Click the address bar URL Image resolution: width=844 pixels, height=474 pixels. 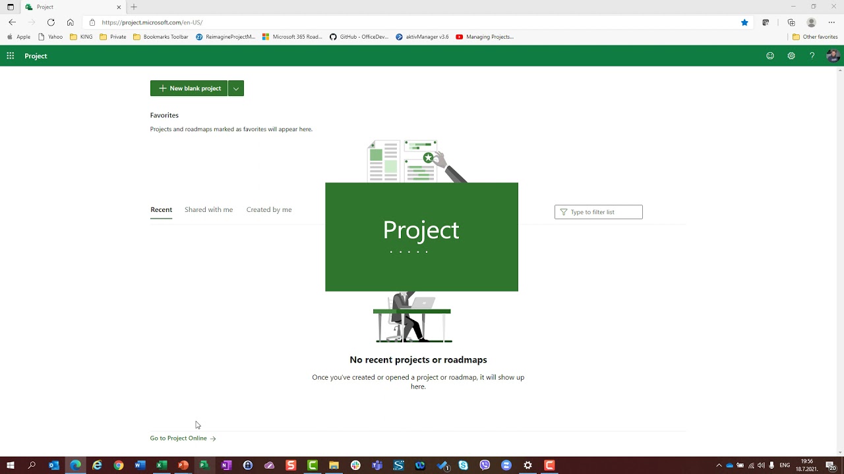[152, 22]
